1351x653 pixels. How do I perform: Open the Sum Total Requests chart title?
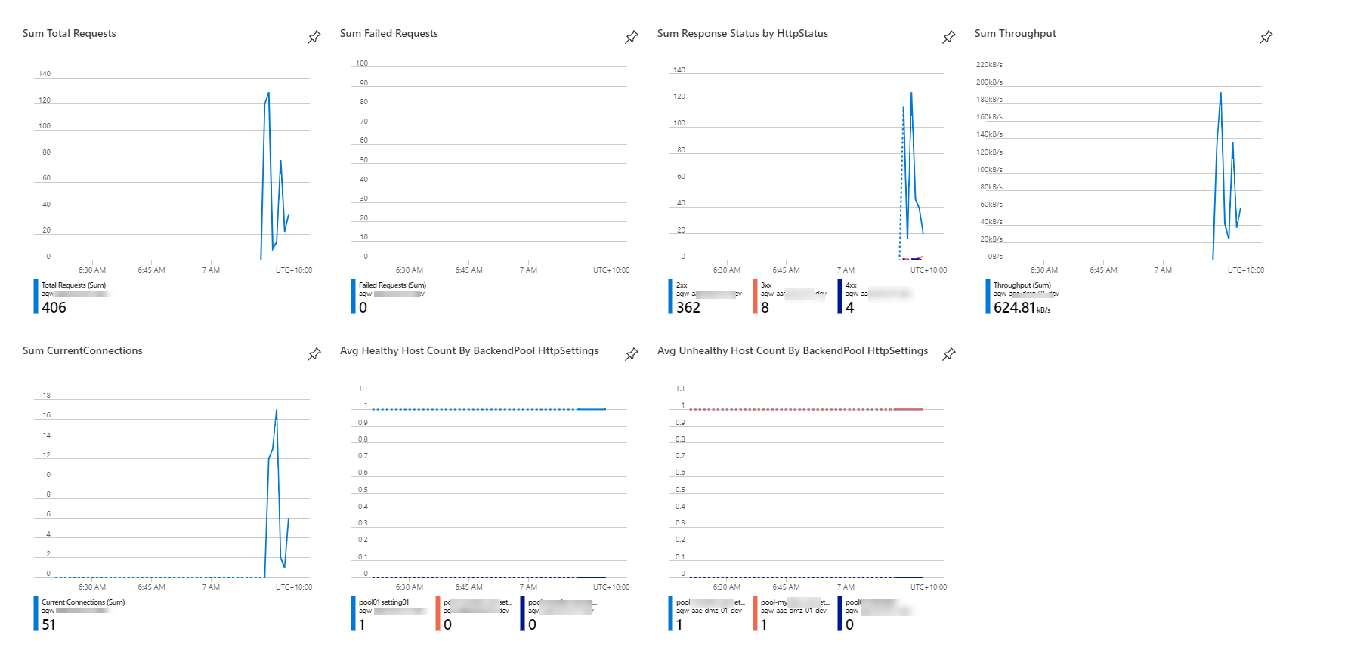coord(70,34)
